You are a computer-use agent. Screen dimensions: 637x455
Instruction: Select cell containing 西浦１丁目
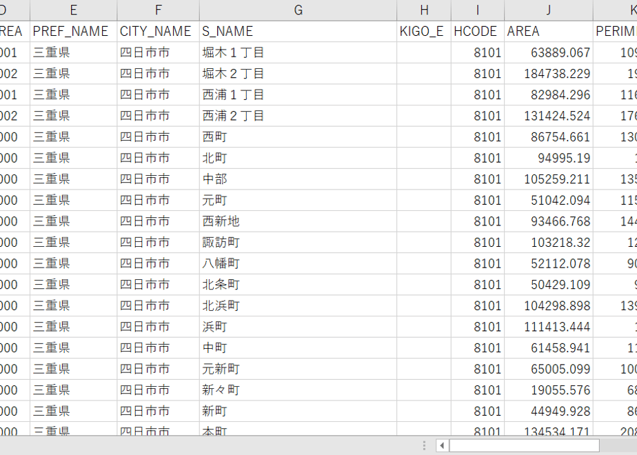(x=299, y=94)
